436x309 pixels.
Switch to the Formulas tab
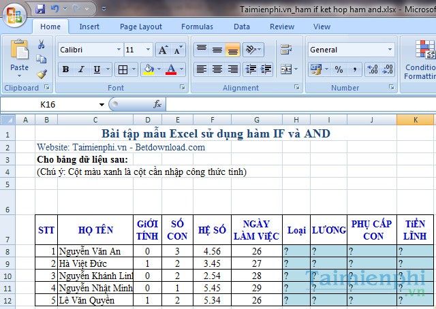coord(197,27)
